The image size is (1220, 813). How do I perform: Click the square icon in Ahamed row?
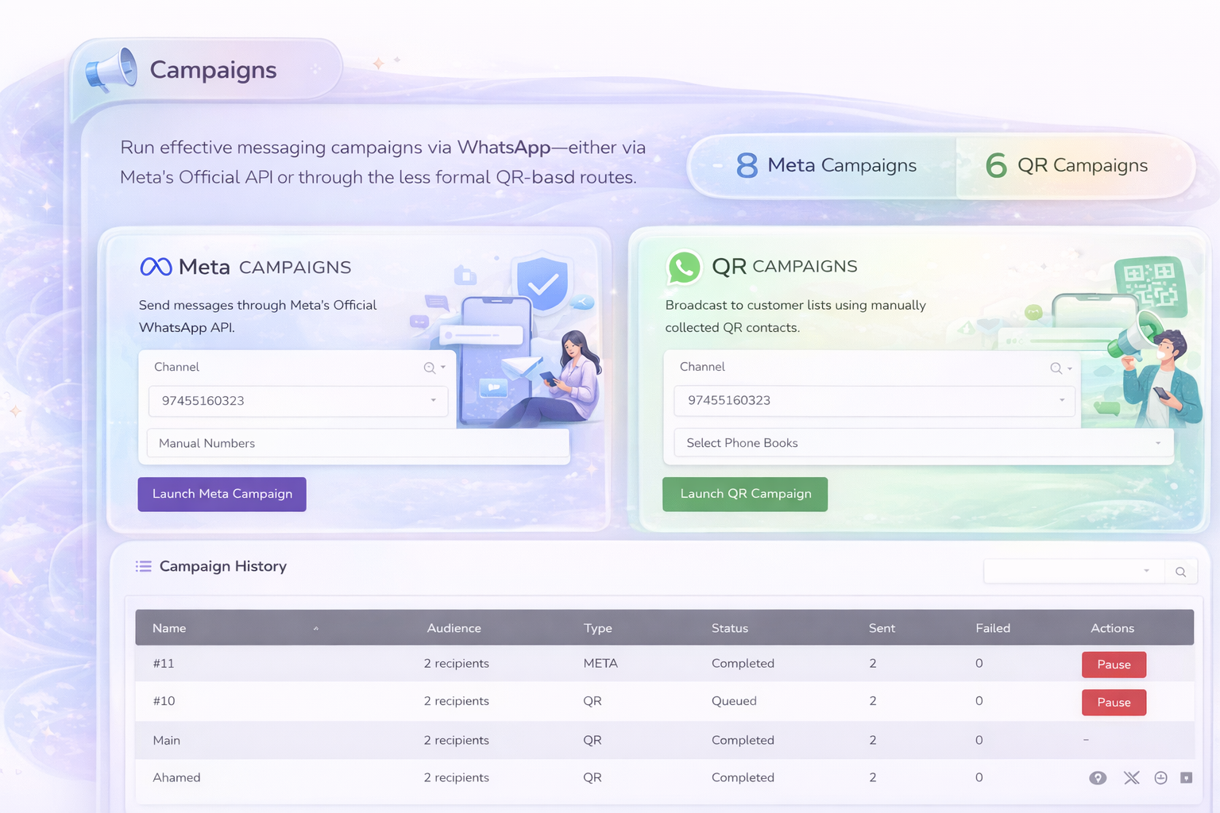(1187, 778)
